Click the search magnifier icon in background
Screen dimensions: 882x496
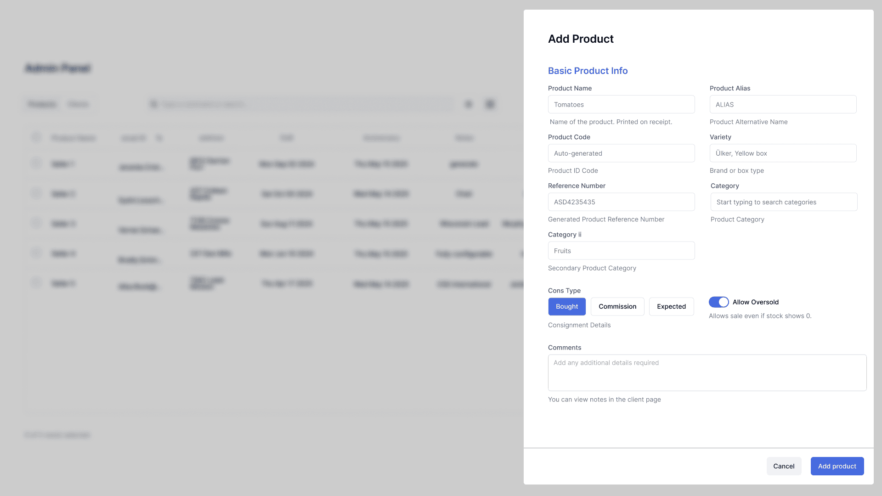point(154,104)
